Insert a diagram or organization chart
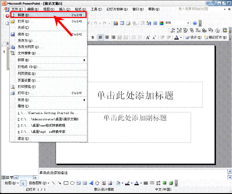This screenshot has width=232, height=194. 97,183
